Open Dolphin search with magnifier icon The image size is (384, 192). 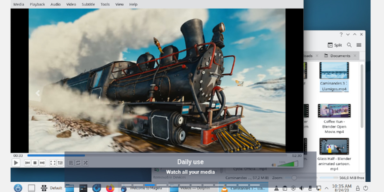349,45
